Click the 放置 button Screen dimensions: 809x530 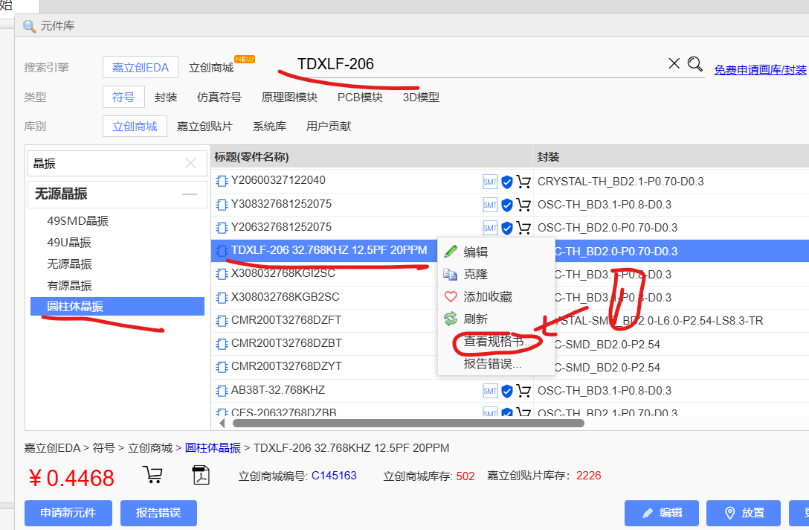[744, 513]
